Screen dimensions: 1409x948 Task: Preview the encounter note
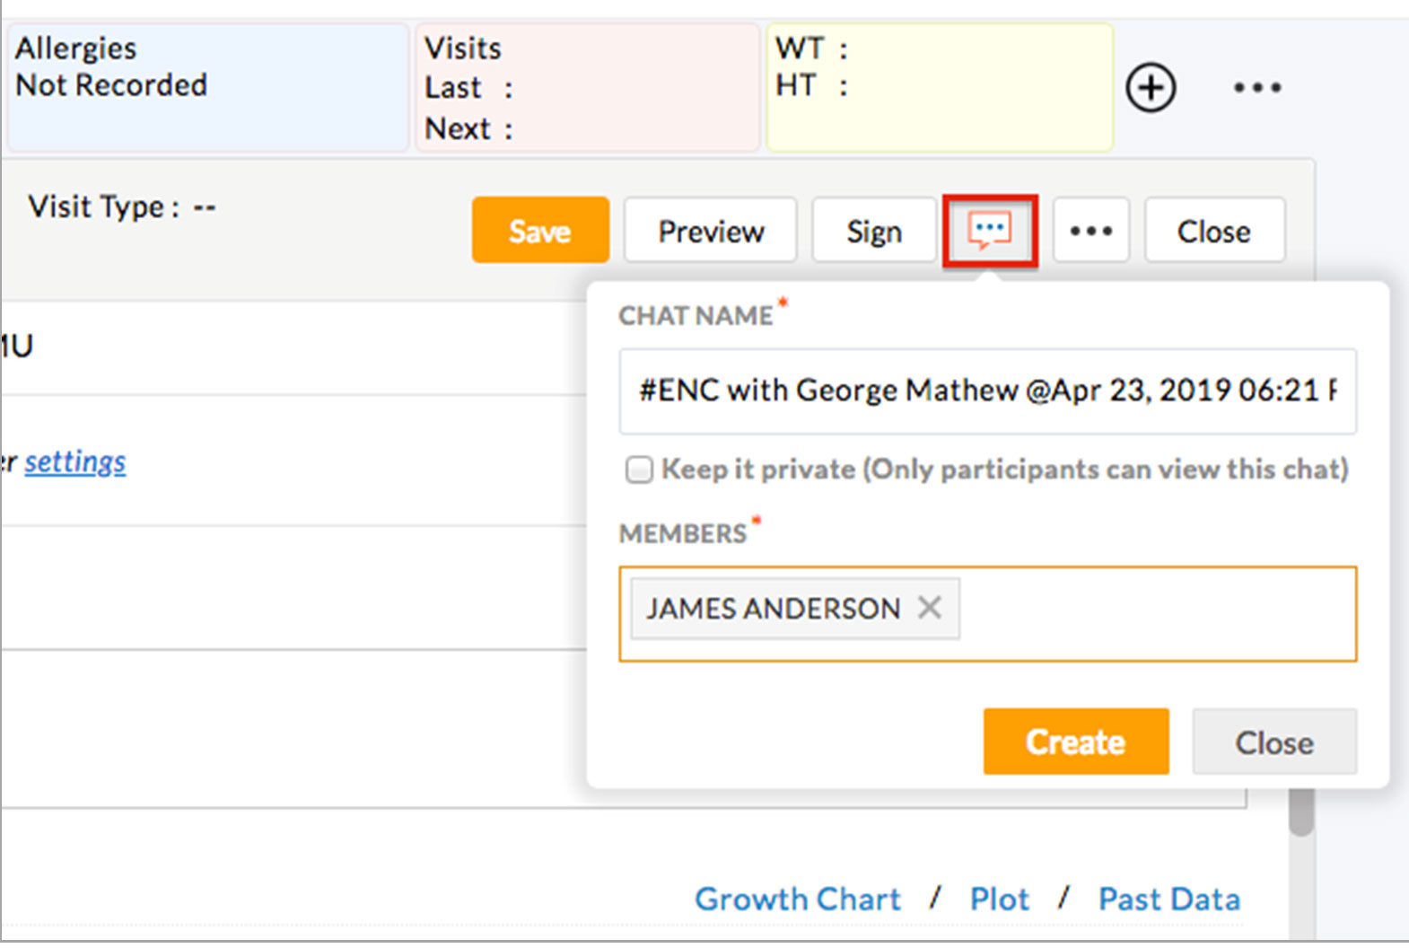click(711, 232)
